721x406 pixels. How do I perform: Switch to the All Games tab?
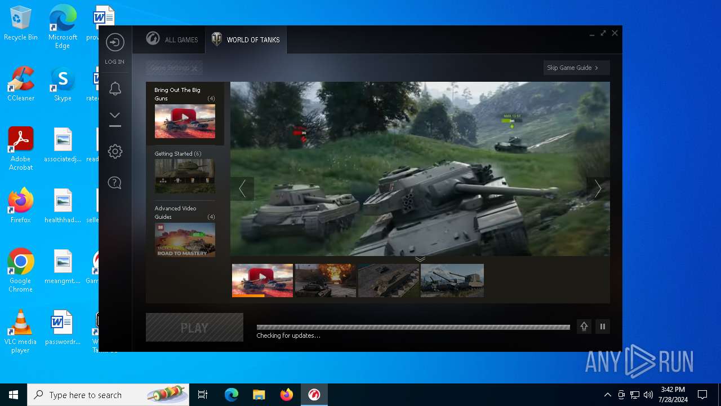point(172,39)
